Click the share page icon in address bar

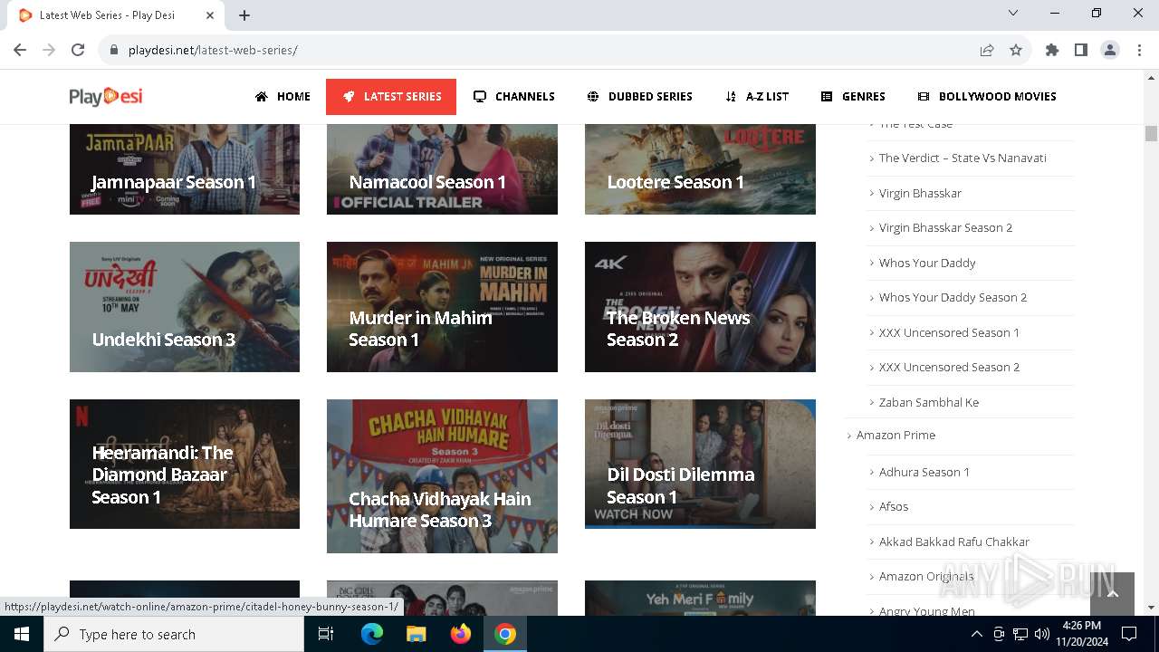(987, 50)
